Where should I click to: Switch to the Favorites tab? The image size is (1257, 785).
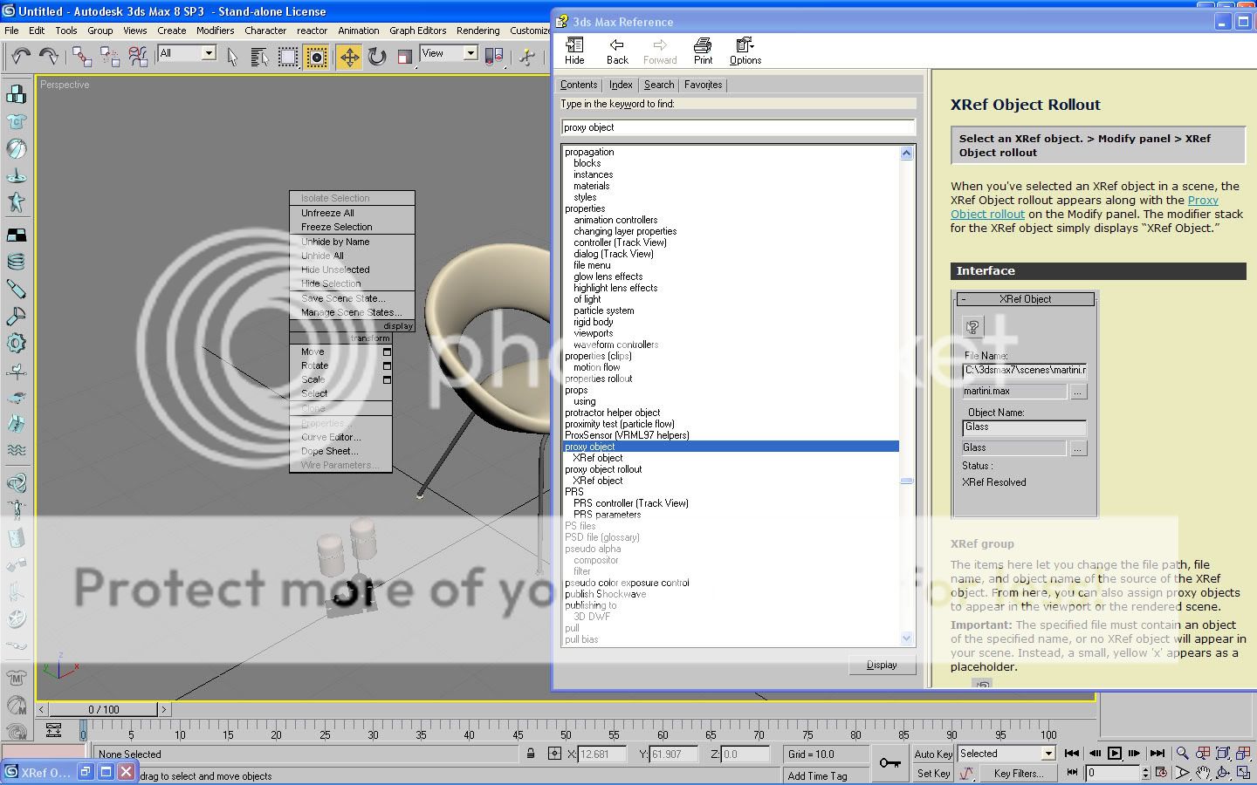703,85
